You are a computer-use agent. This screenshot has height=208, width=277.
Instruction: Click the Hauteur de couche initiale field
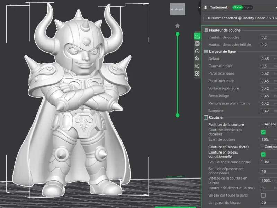pos(268,45)
